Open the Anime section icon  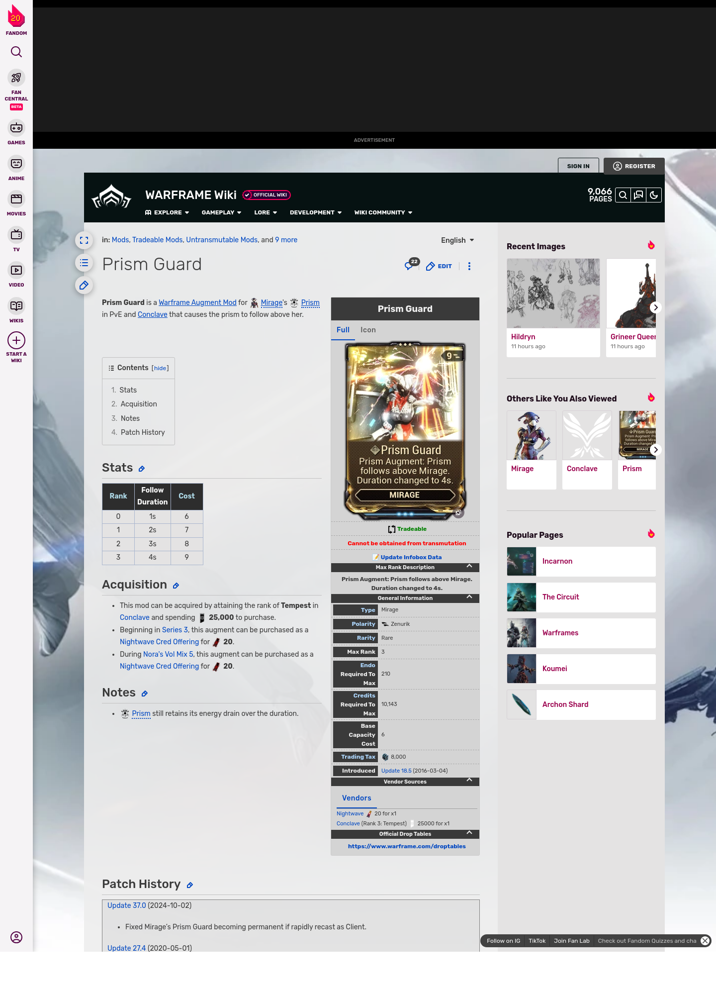point(16,164)
